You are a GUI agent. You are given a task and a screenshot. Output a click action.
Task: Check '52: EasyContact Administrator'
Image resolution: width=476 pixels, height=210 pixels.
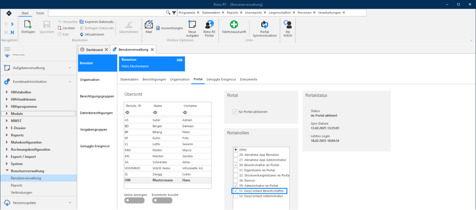point(236,196)
